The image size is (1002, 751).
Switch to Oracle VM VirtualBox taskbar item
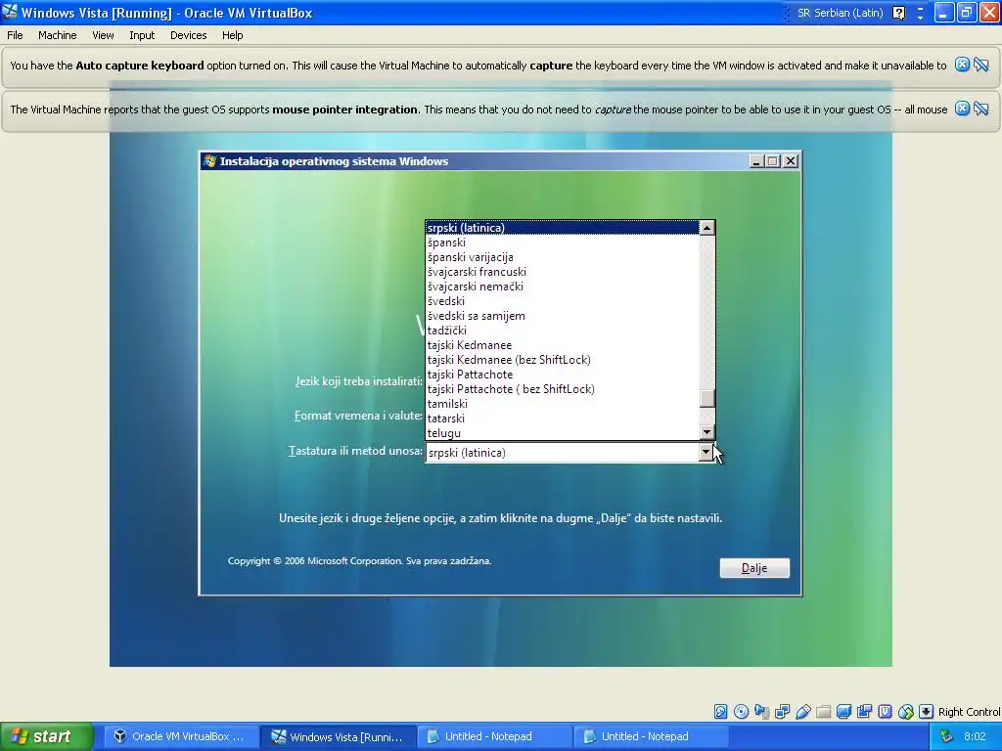tap(180, 736)
